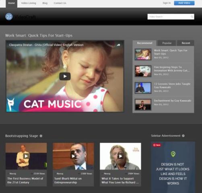The image size is (202, 193).
Task: Click author name under First Business Model
Action: pyautogui.click(x=13, y=174)
